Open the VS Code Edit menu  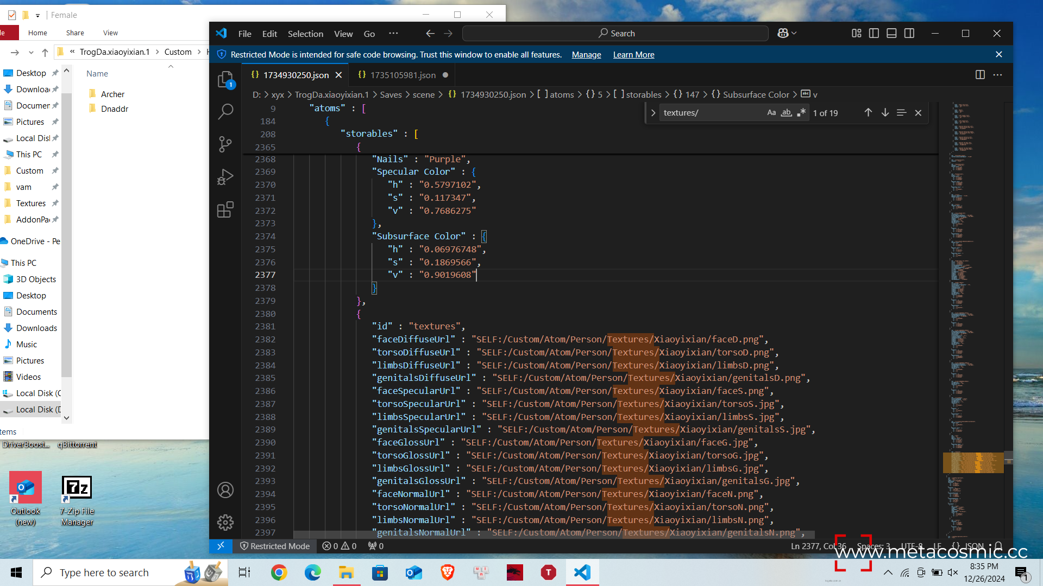coord(269,34)
